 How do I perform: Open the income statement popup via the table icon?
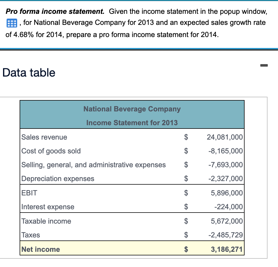coord(11,23)
